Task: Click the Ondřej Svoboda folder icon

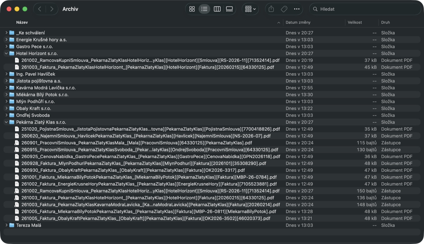Action: point(12,115)
